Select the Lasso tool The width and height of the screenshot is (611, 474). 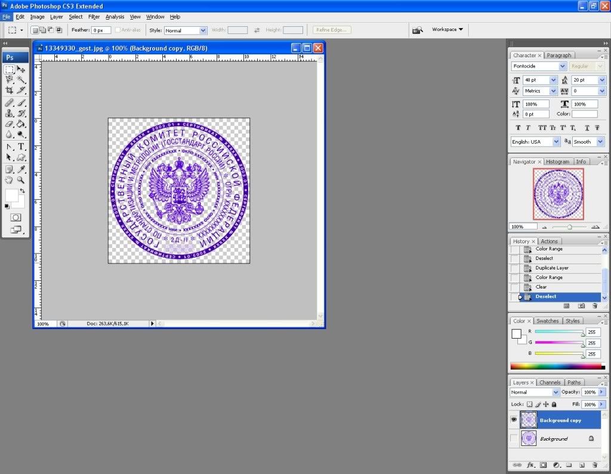pyautogui.click(x=10, y=80)
